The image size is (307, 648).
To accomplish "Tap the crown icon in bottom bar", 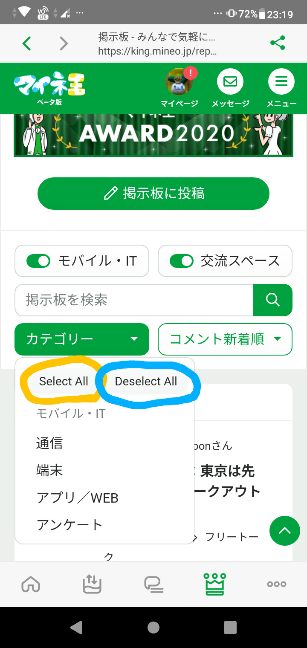I will point(215,584).
